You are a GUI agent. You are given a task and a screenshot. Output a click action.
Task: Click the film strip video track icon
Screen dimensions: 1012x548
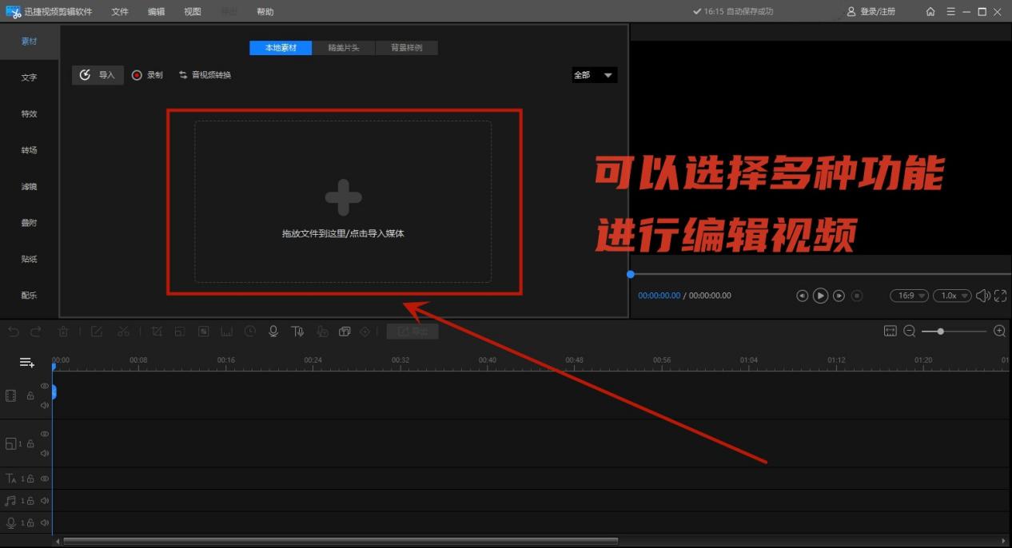[x=11, y=395]
